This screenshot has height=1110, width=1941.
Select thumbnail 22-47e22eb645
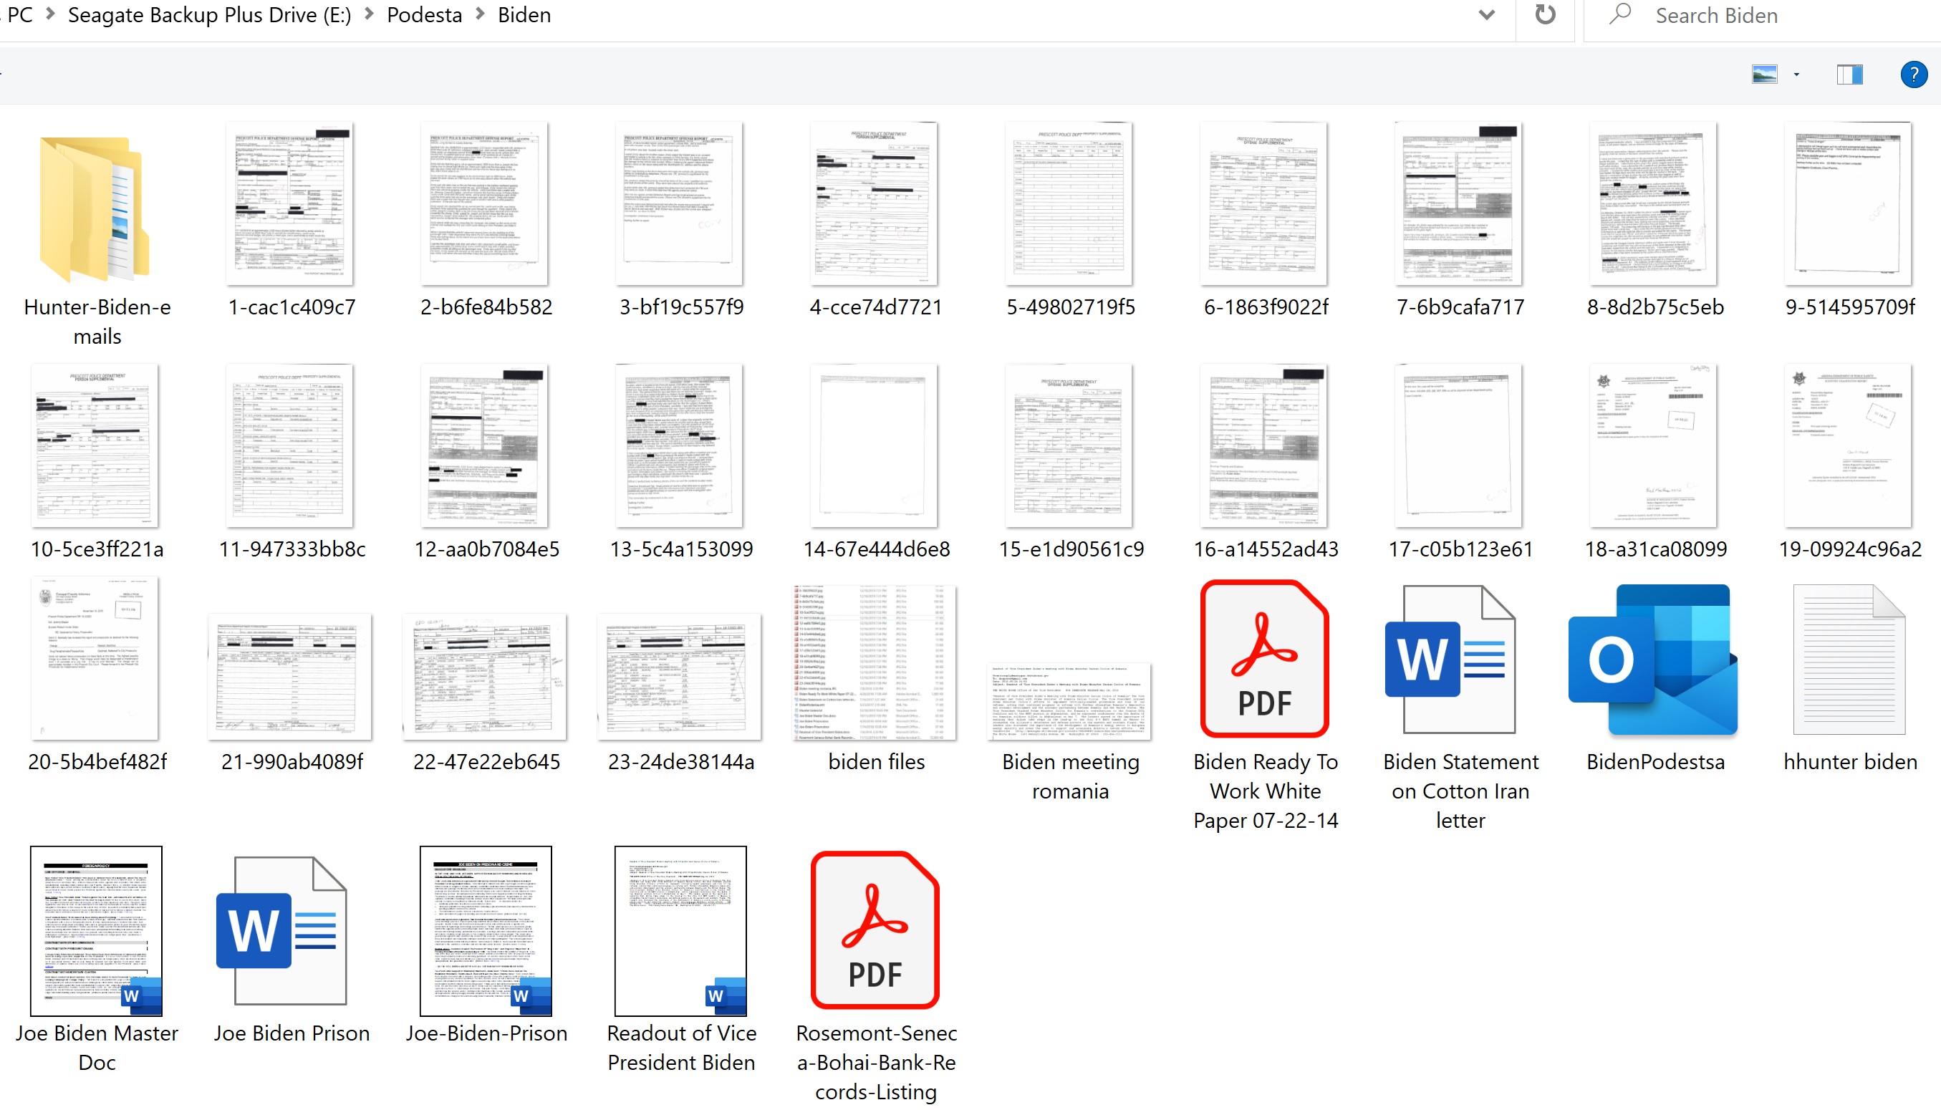pos(485,676)
